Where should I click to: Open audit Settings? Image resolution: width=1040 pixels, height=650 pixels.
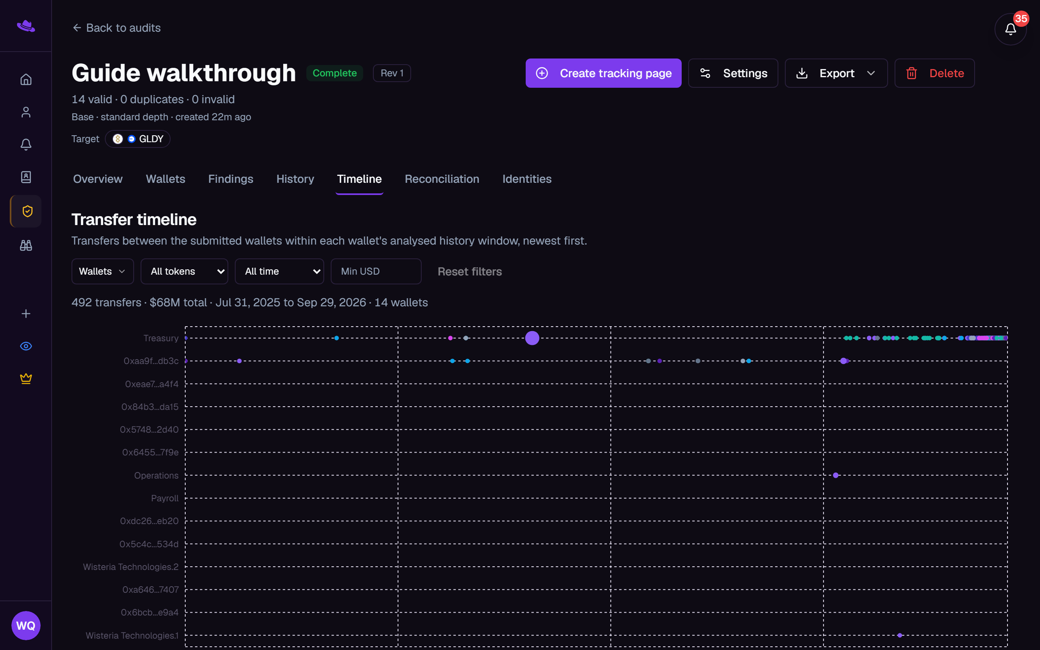pos(733,73)
